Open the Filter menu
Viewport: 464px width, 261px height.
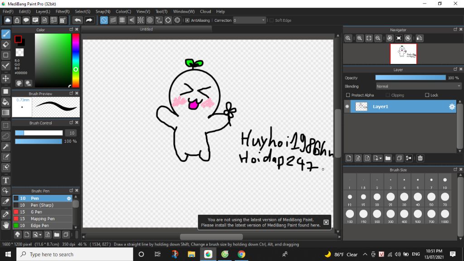pos(63,11)
